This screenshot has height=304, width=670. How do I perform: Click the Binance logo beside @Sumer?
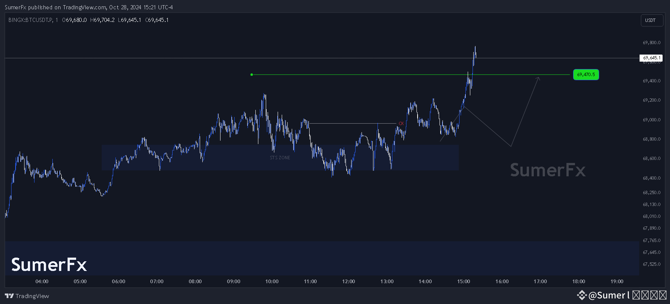[582, 295]
